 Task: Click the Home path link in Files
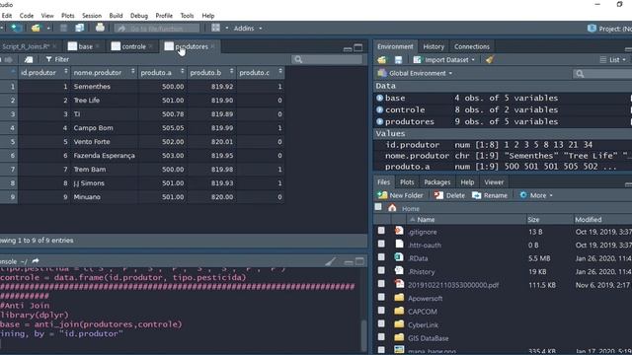(411, 208)
